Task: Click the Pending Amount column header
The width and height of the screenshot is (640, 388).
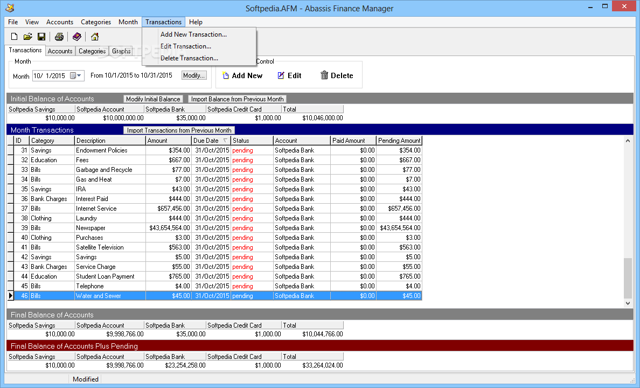Action: [x=399, y=141]
